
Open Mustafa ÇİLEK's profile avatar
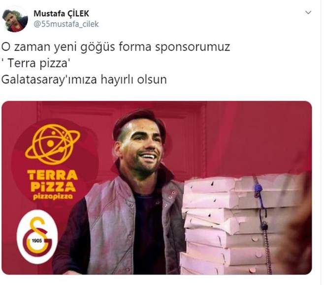point(15,20)
